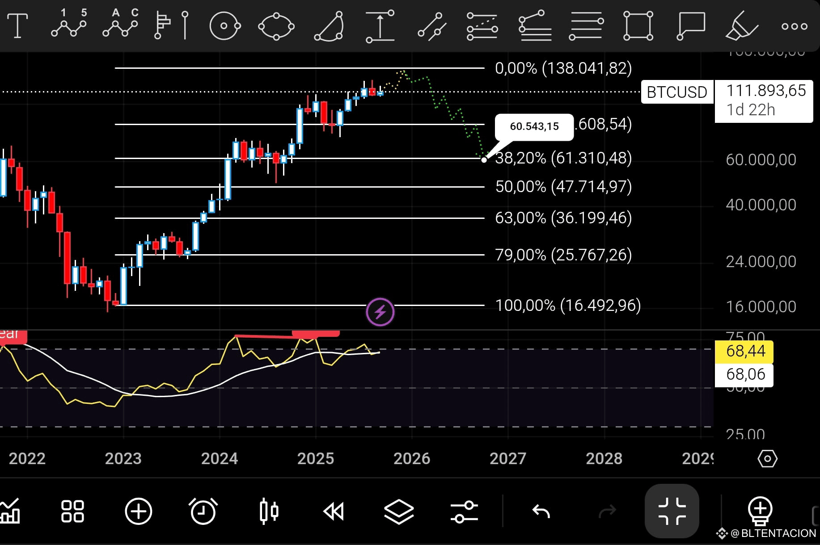
Task: Open chart settings sliders icon
Action: pyautogui.click(x=464, y=512)
